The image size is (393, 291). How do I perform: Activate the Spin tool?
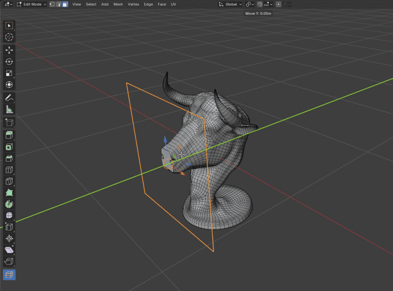9,204
